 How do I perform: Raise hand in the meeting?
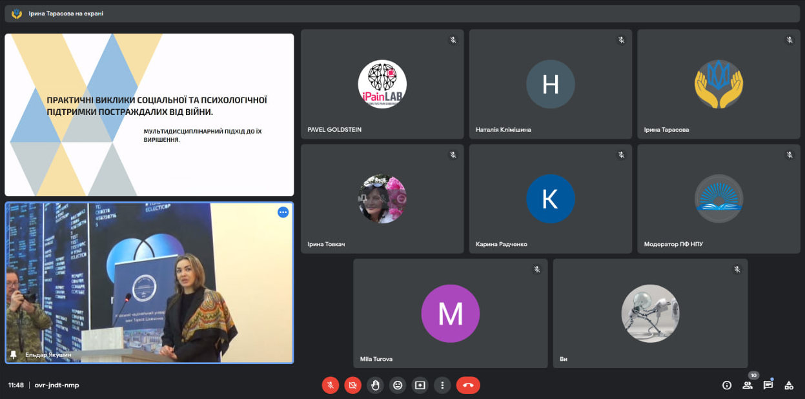375,385
